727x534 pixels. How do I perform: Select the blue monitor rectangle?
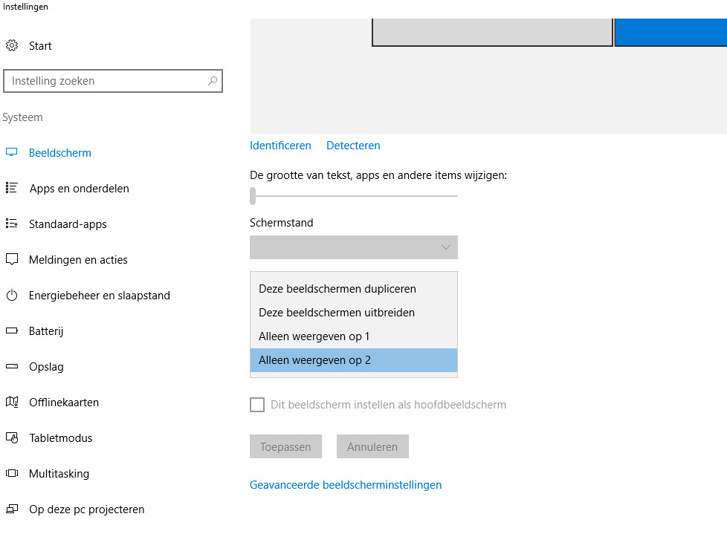(671, 33)
